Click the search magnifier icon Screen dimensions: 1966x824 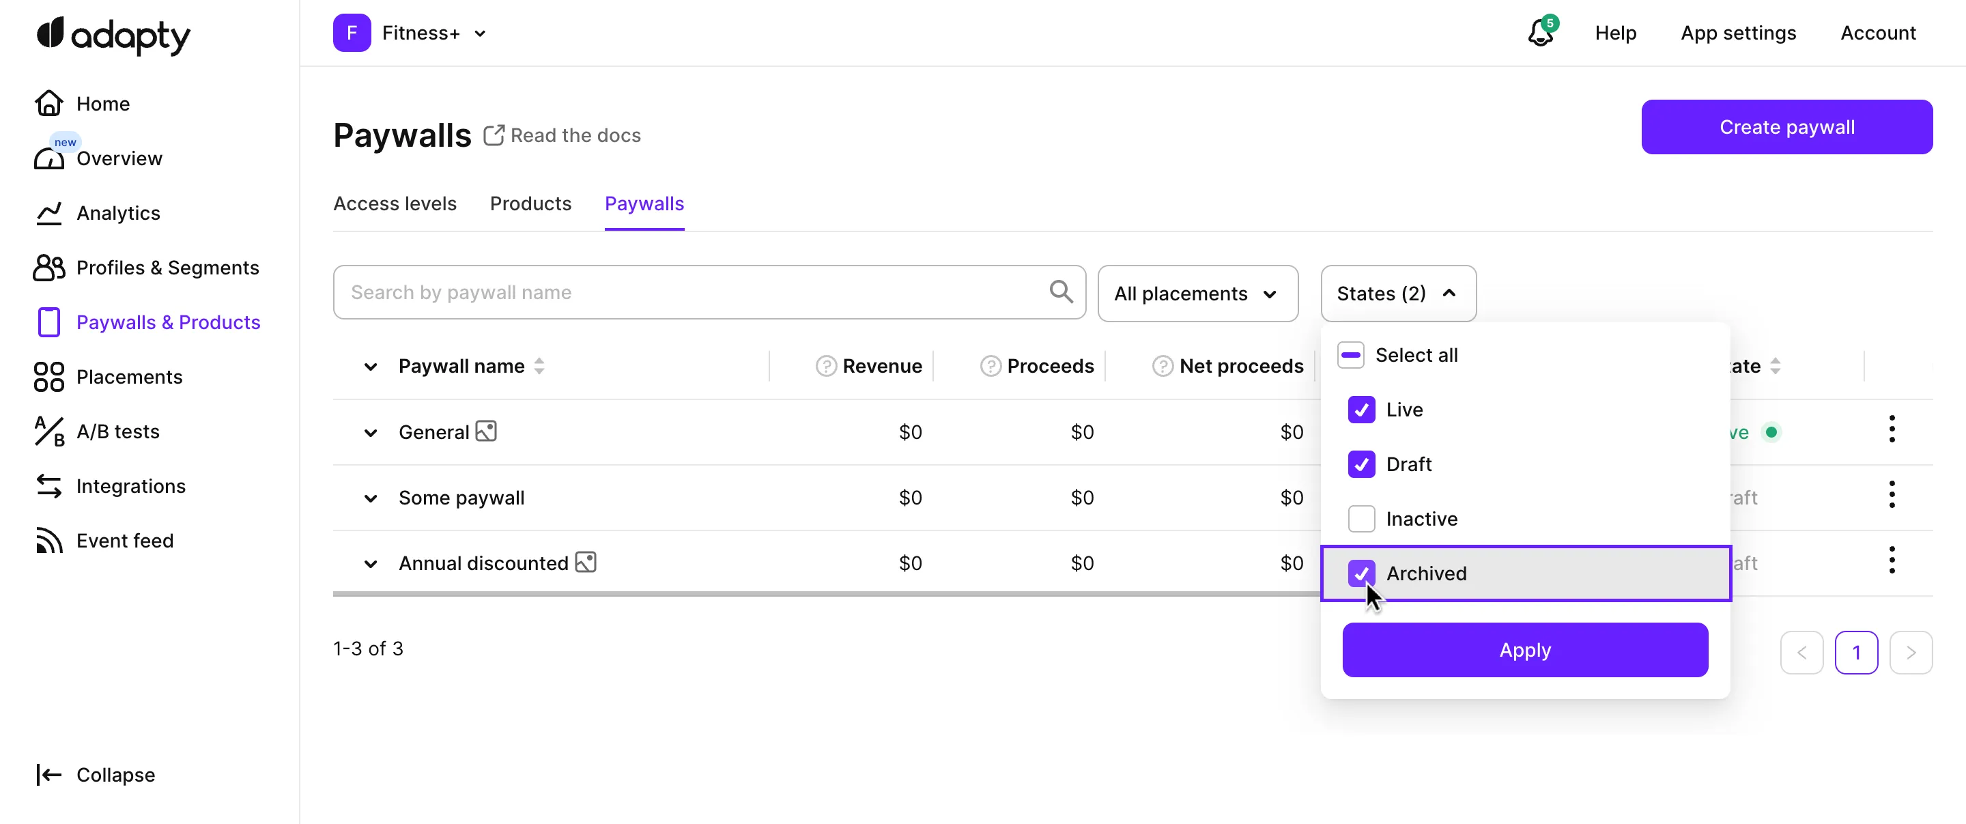tap(1060, 292)
